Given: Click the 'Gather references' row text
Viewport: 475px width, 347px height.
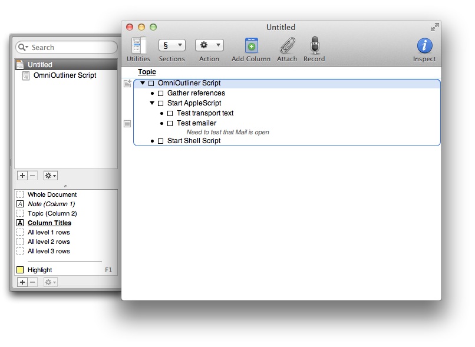Looking at the screenshot, I should 196,93.
